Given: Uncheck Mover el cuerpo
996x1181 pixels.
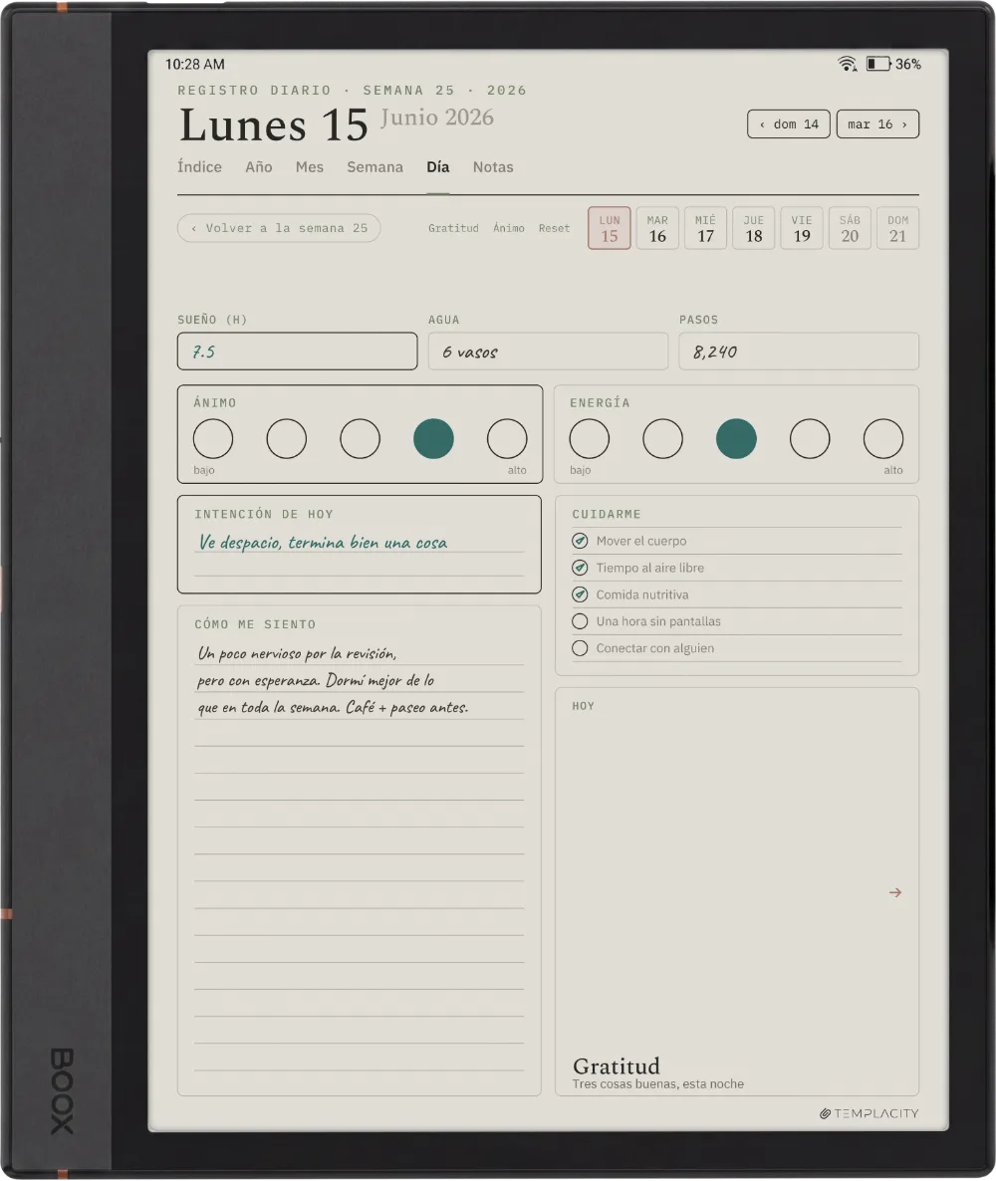Looking at the screenshot, I should (580, 541).
